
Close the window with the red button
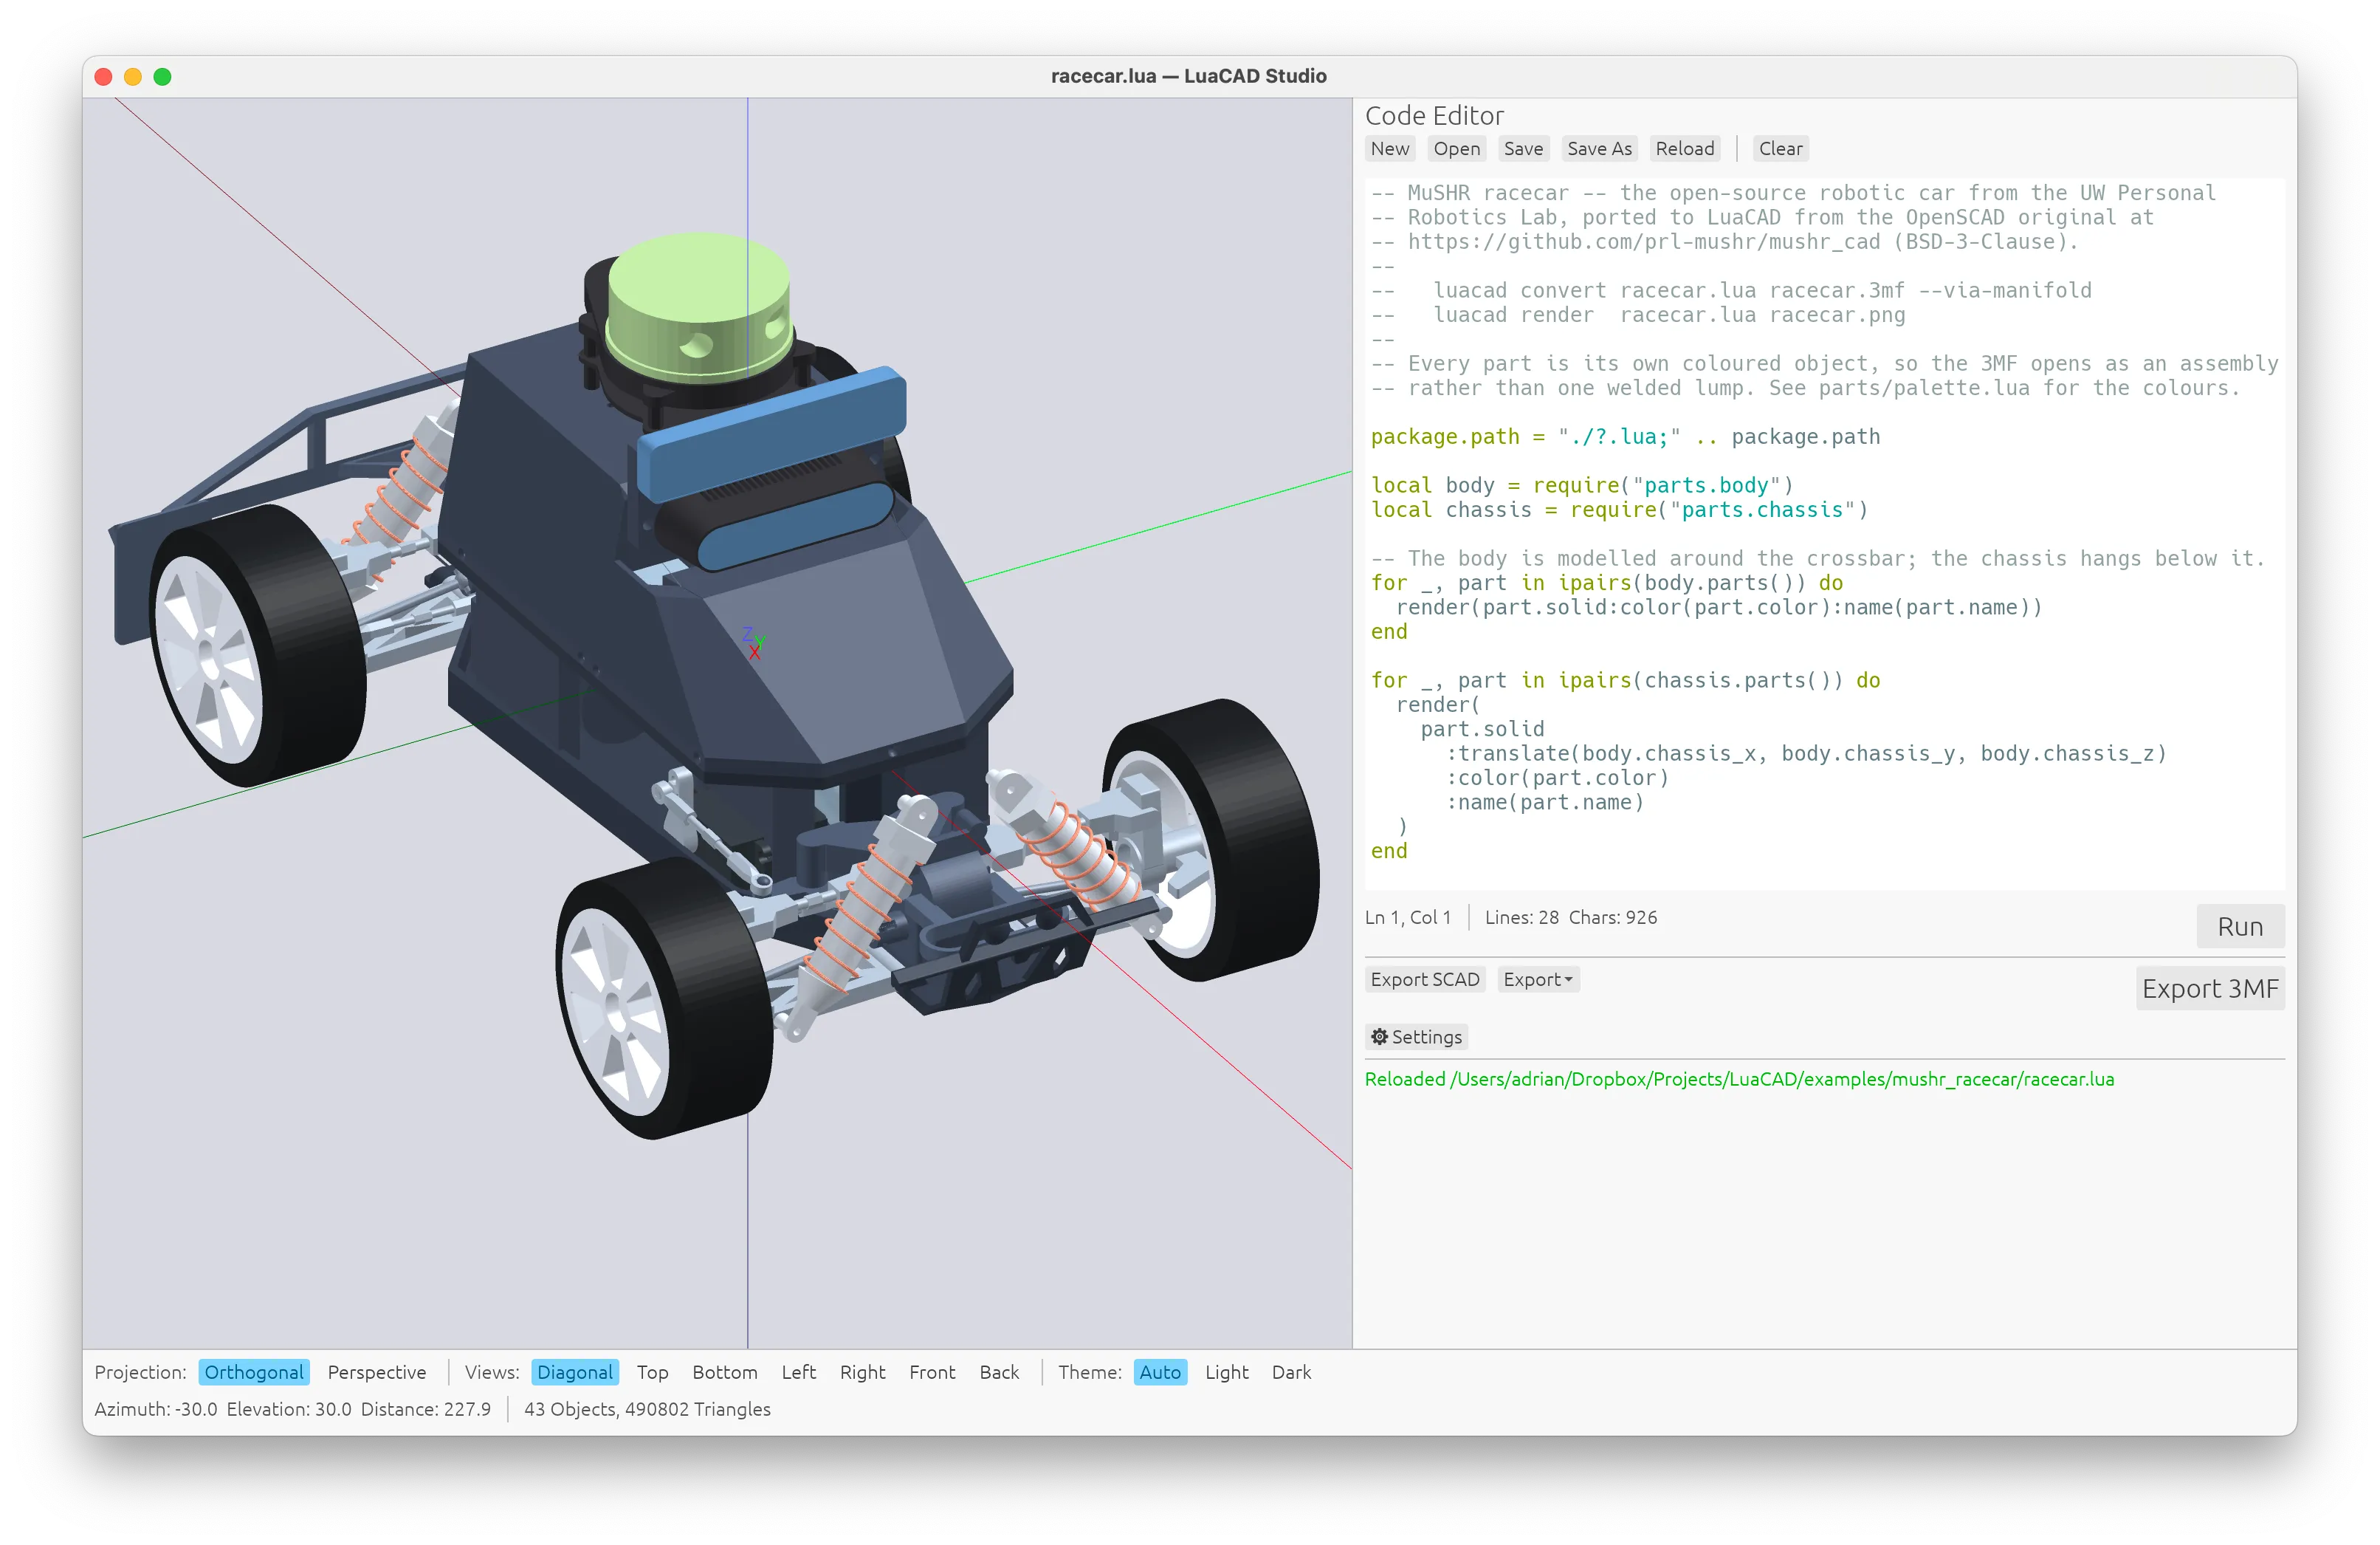pos(103,77)
